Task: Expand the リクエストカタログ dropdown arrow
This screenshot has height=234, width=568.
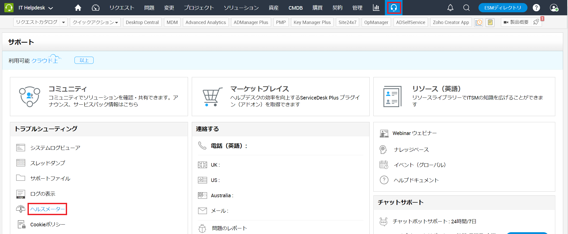Action: tap(64, 22)
